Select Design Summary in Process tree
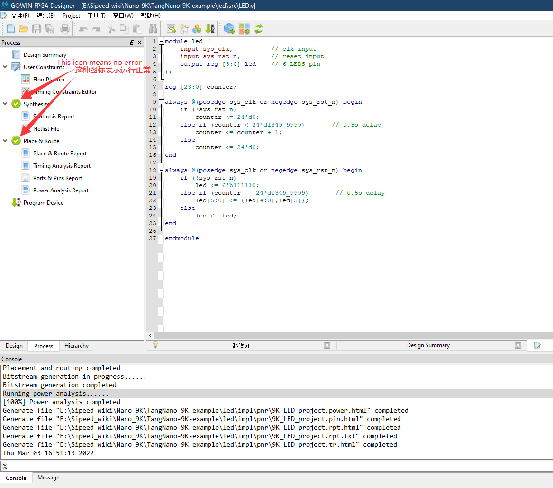The height and width of the screenshot is (488, 553). click(x=45, y=54)
